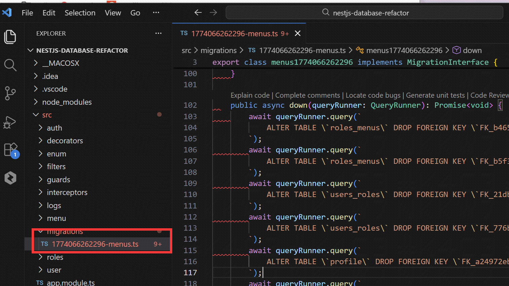Click line number 102 in the gutter
This screenshot has width=509, height=286.
(x=190, y=105)
